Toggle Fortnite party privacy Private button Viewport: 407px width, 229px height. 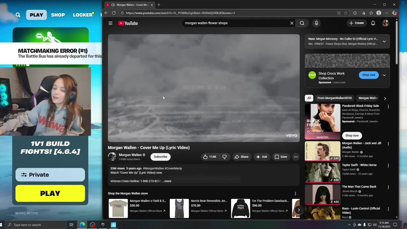click(50, 175)
